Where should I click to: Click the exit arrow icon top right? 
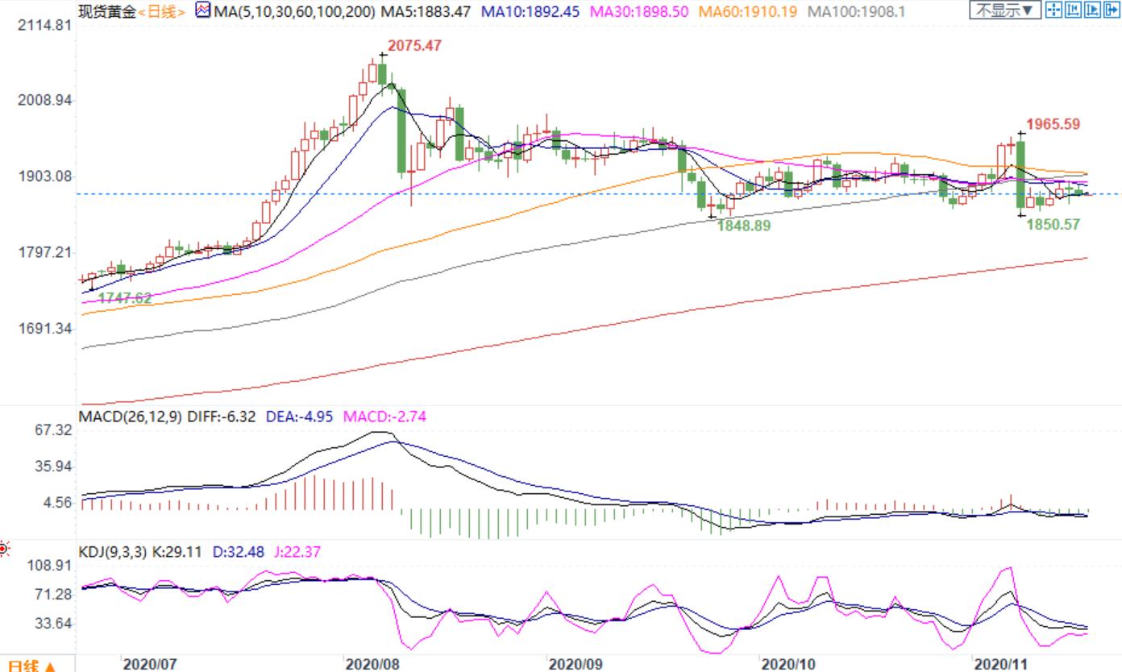coord(1112,10)
